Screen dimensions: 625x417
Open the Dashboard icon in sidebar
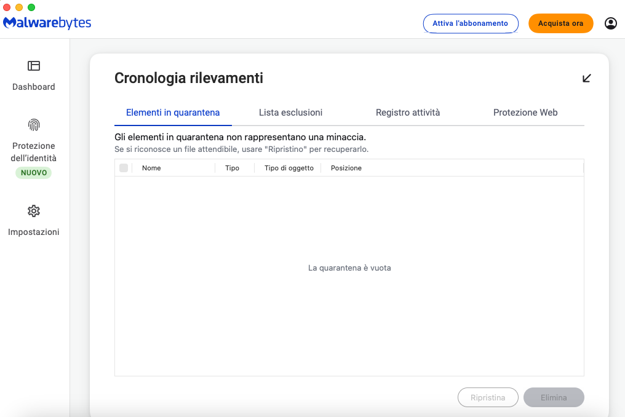pos(34,66)
